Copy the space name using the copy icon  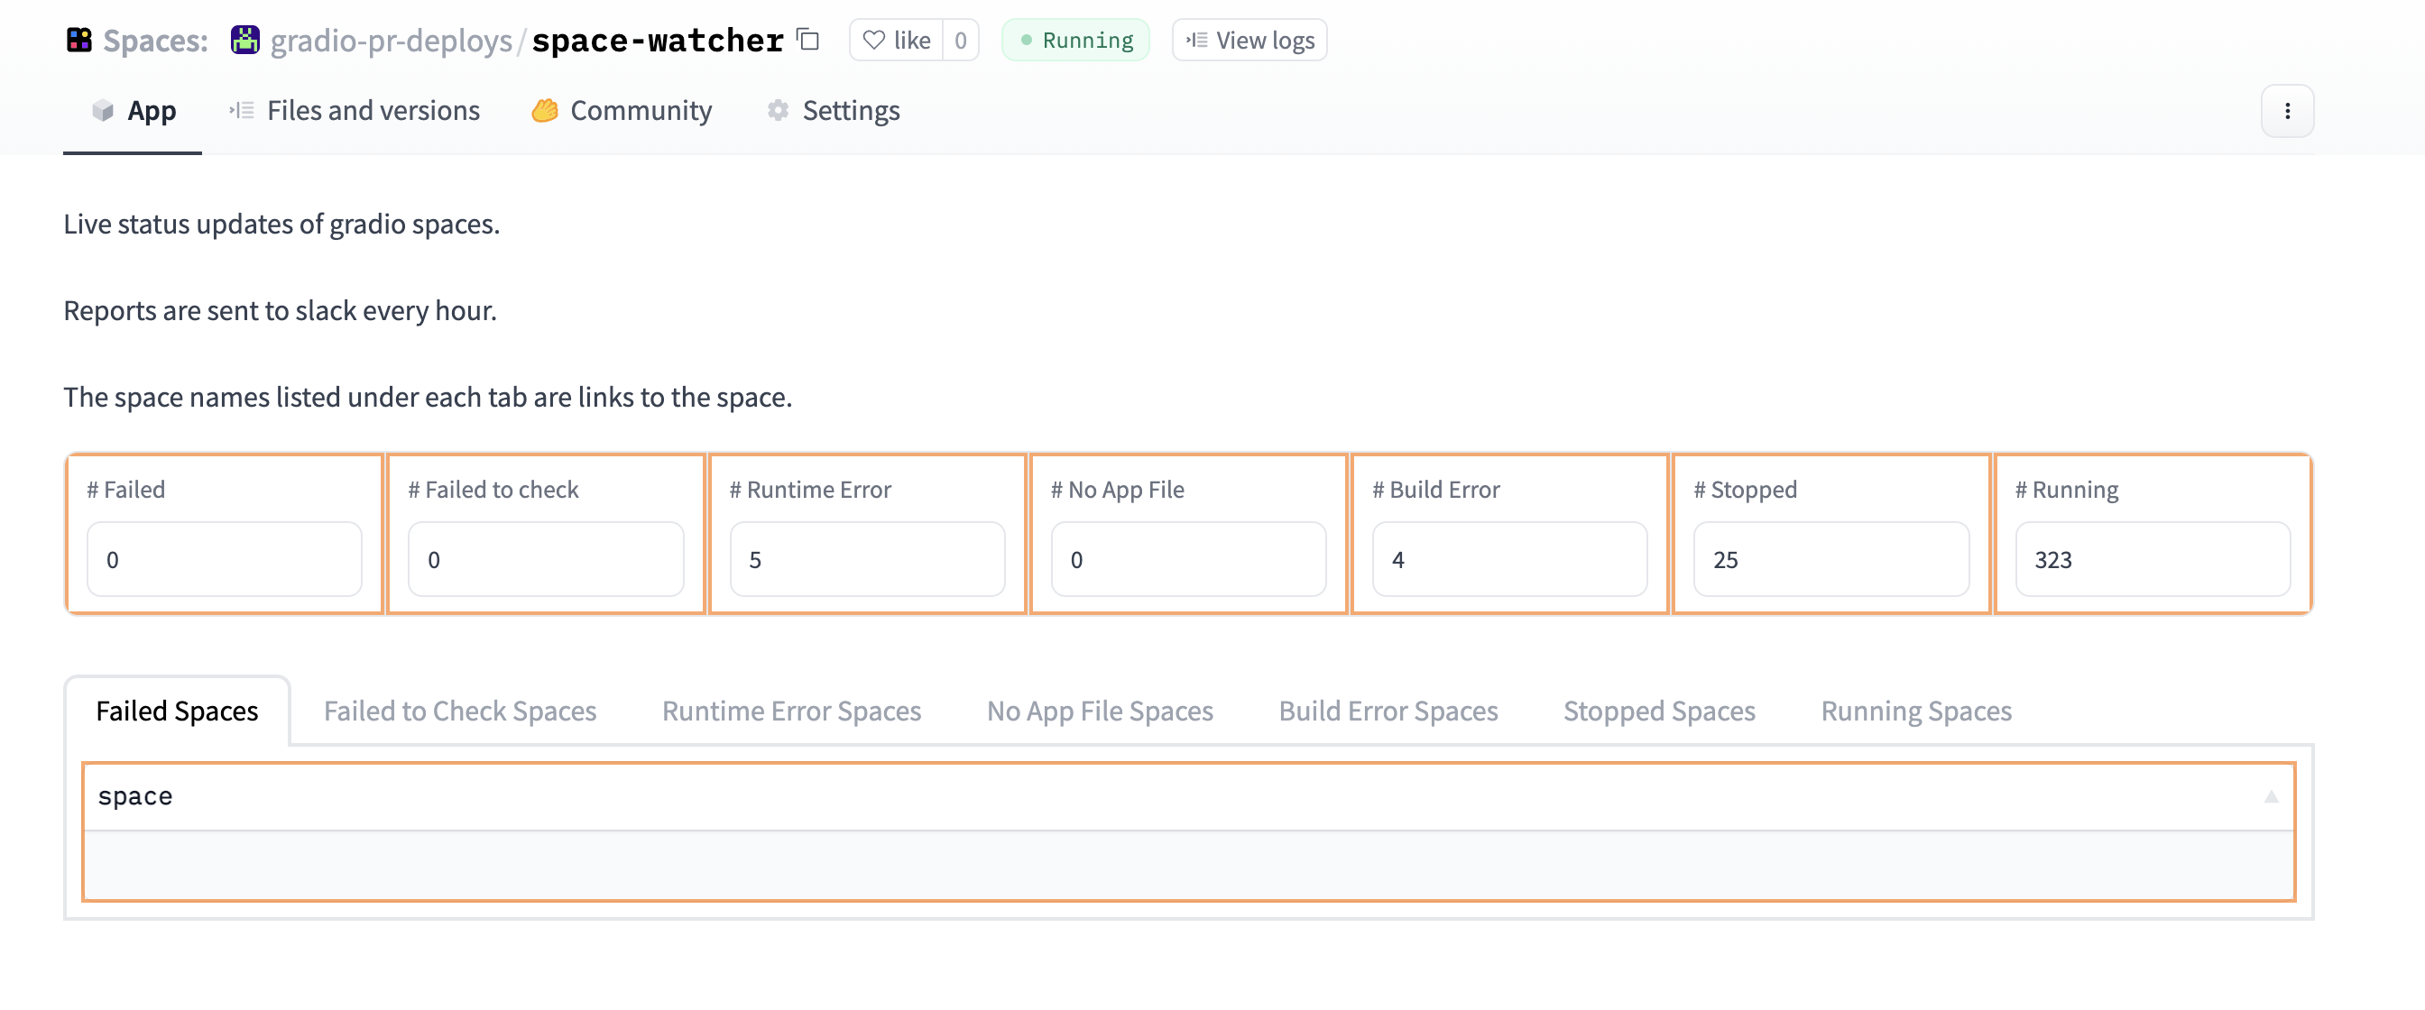(807, 41)
